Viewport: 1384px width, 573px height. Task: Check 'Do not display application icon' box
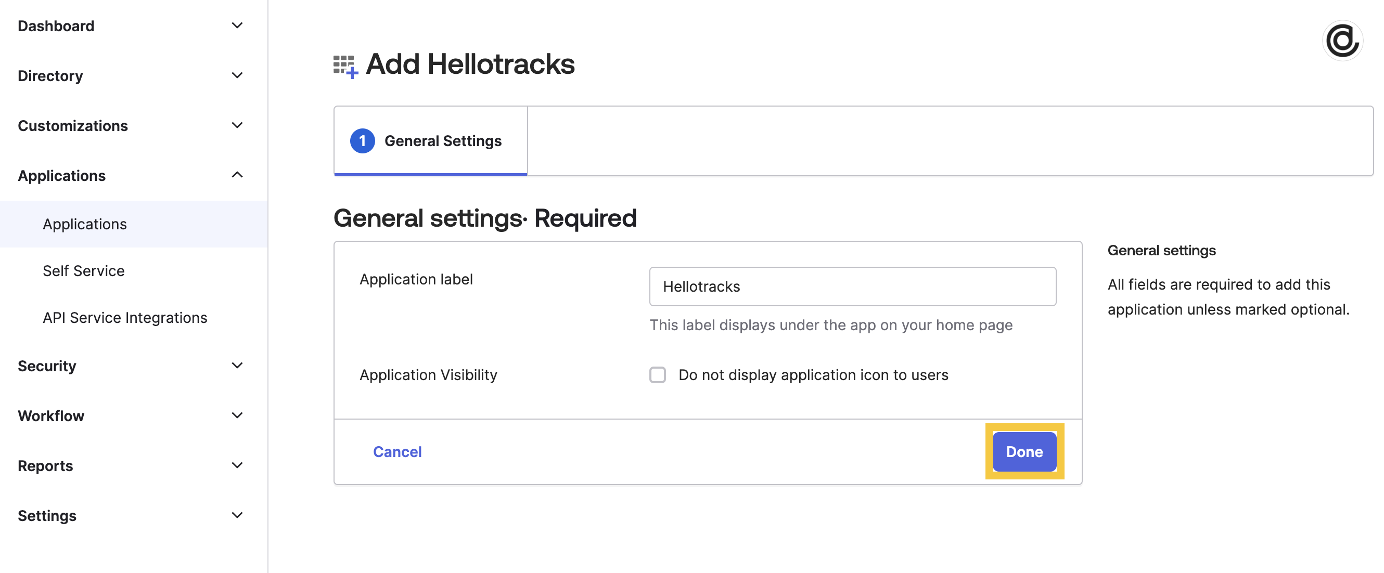[x=657, y=375]
